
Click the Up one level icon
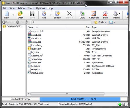point(26,22)
